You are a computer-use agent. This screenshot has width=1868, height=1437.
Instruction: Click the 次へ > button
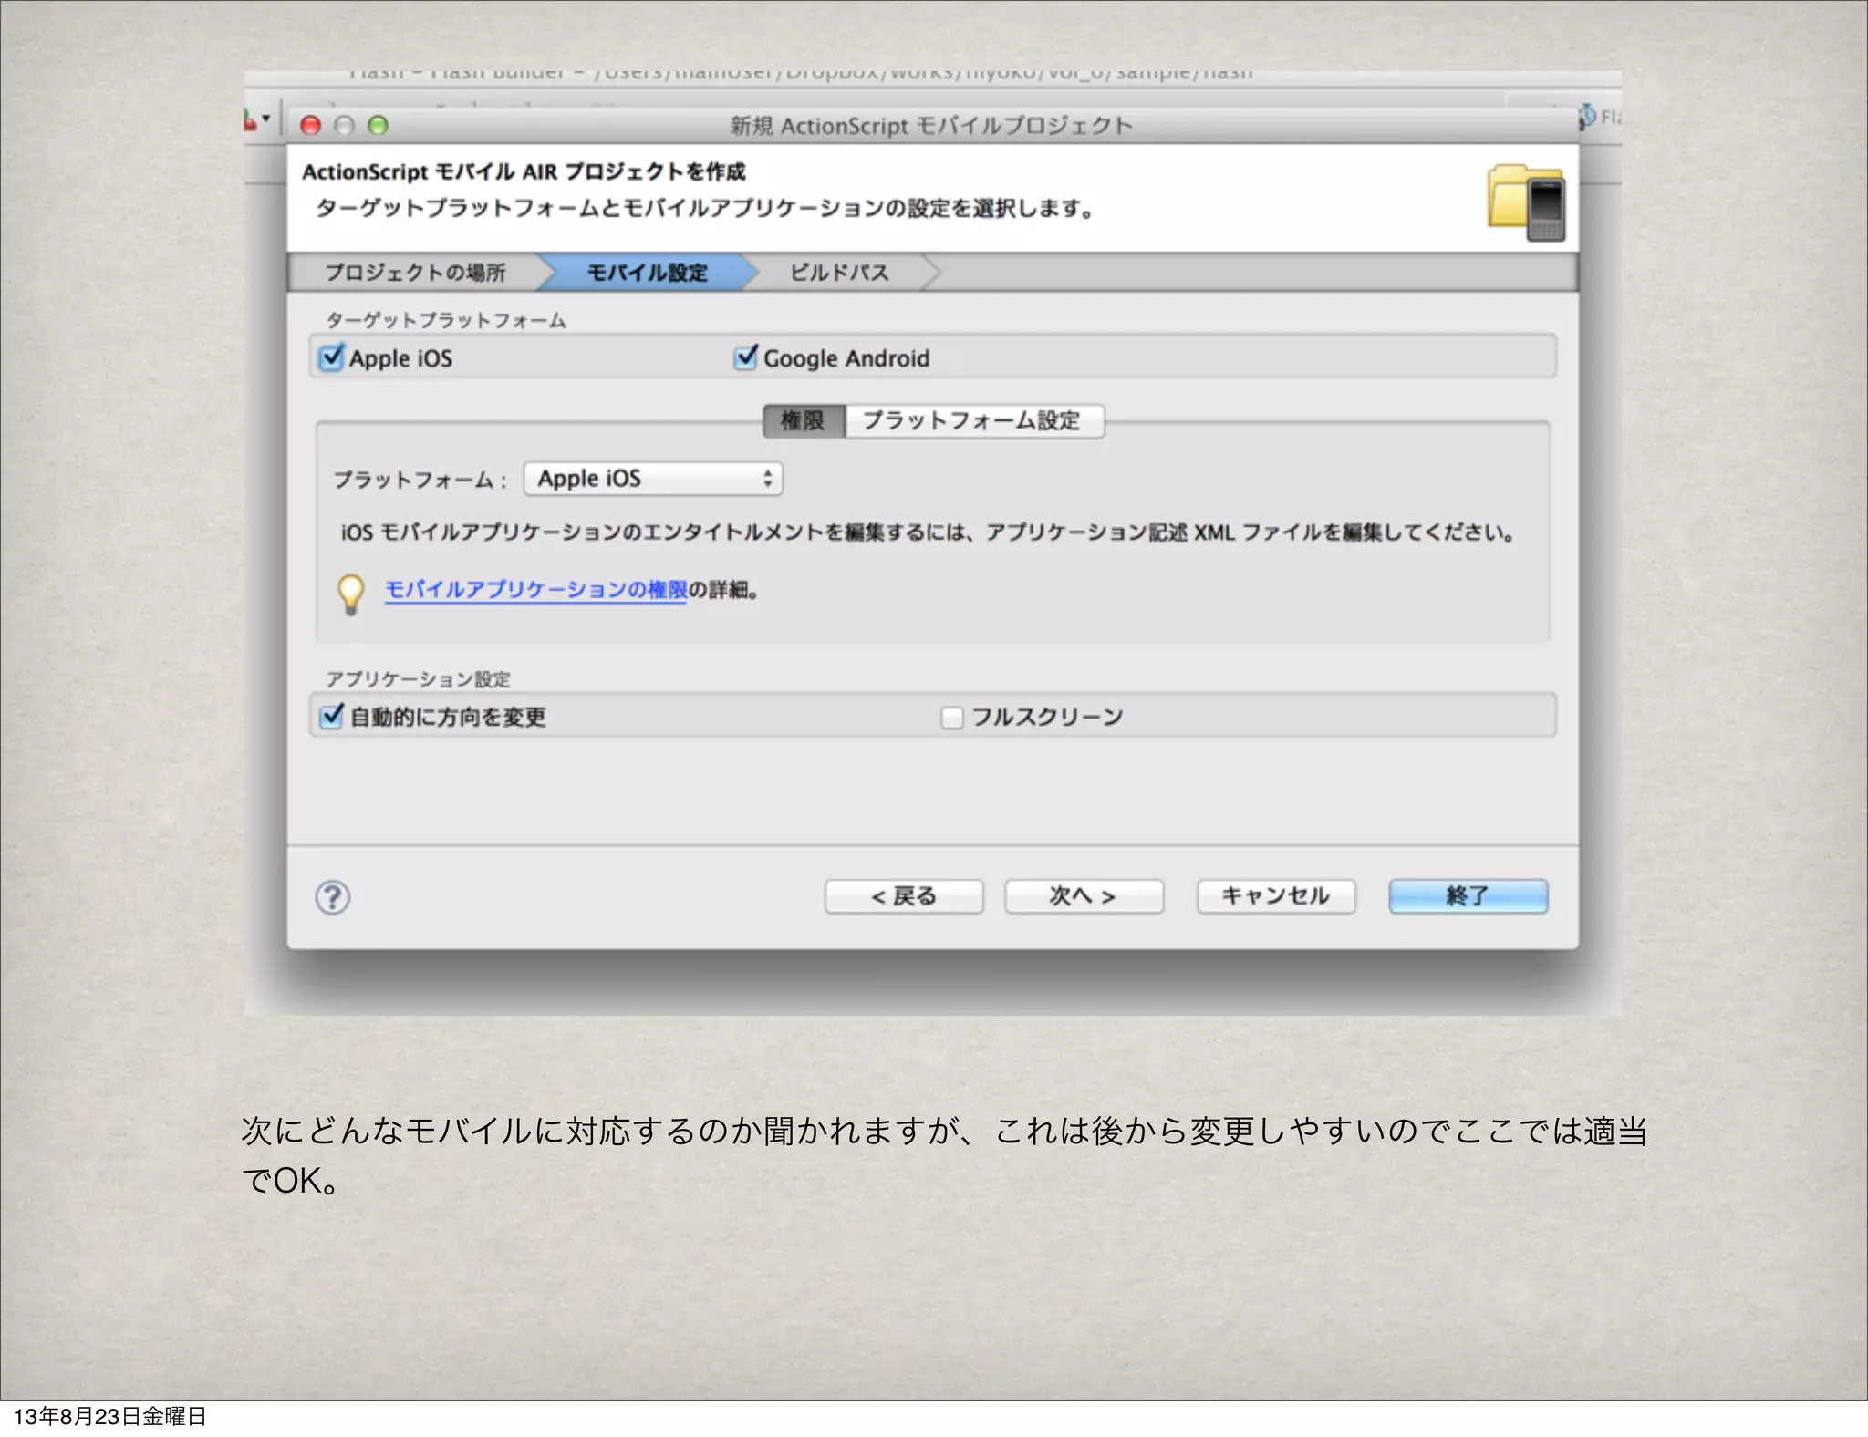(1084, 896)
